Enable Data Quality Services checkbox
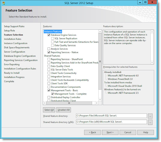This screenshot has height=142, width=161. click(x=53, y=45)
